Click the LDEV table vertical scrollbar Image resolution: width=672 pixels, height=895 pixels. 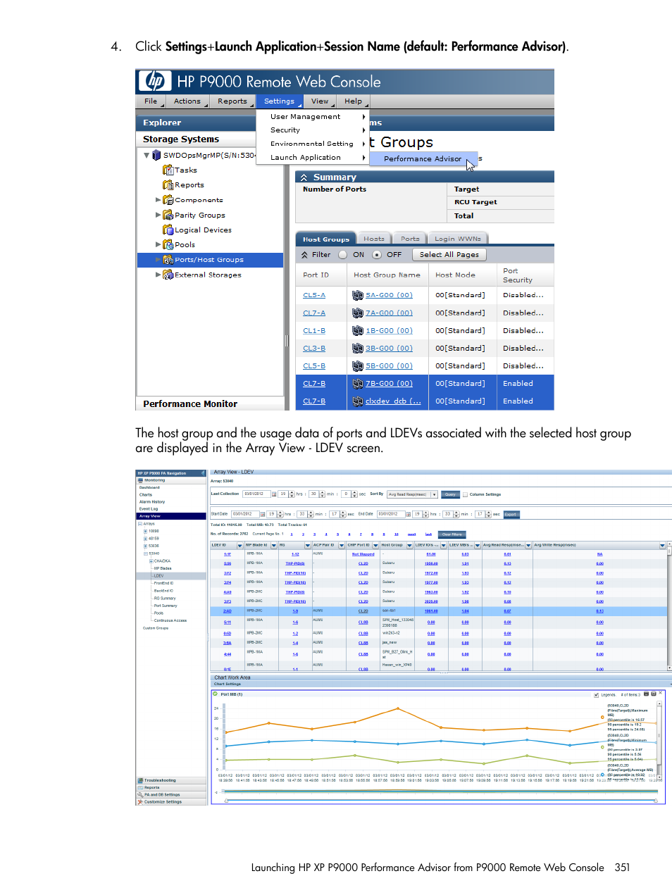[669, 606]
